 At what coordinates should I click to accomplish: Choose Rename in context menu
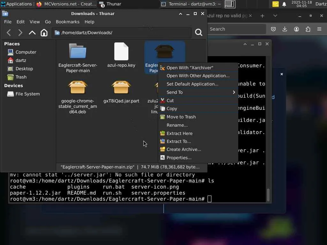(198, 125)
